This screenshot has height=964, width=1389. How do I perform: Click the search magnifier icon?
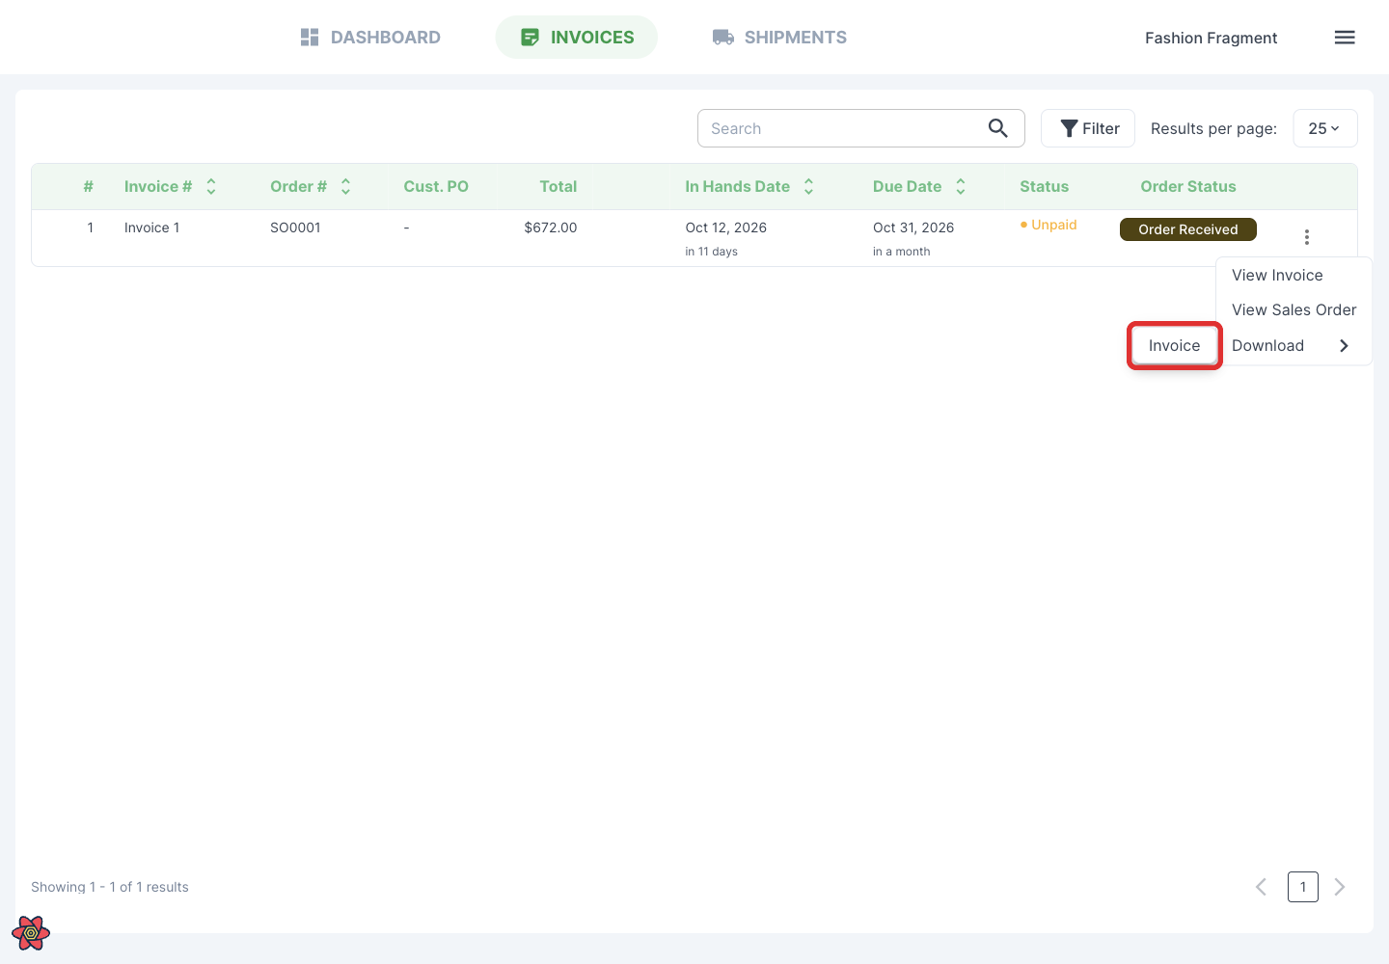(998, 128)
